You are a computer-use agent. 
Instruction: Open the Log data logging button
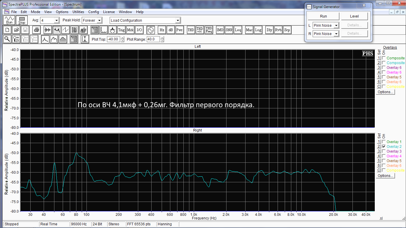point(258,30)
